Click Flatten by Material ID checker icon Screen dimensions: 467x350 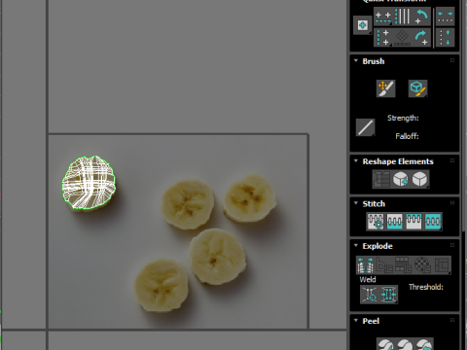[422, 265]
